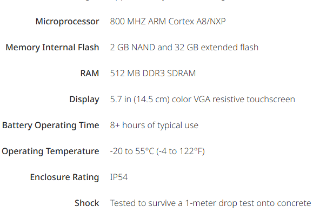313x212 pixels.
Task: Click the Operating Temperature label
Action: pyautogui.click(x=50, y=151)
